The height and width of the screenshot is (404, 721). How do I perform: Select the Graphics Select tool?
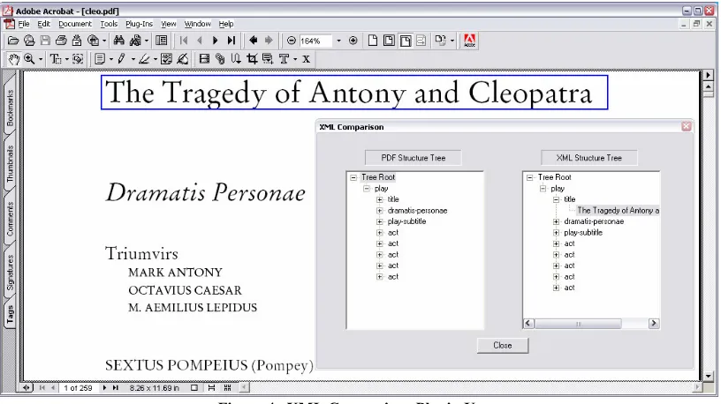(x=78, y=59)
